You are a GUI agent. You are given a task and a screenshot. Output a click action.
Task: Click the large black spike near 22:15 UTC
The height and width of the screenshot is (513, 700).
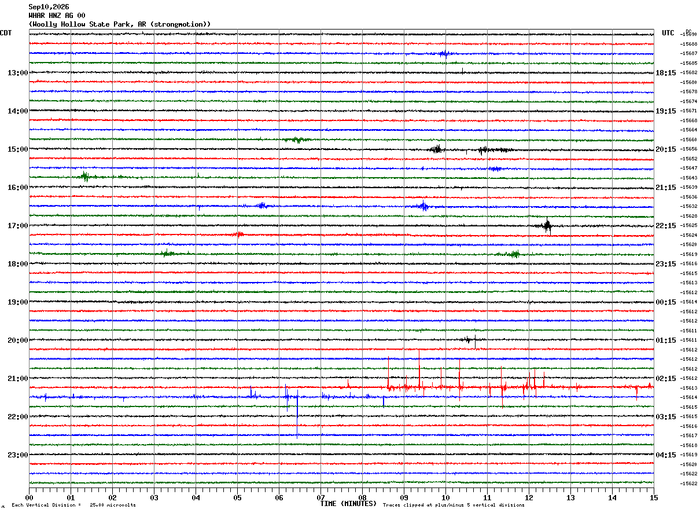[547, 226]
